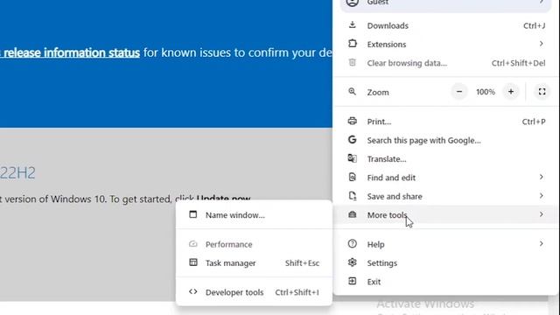Image resolution: width=560 pixels, height=315 pixels.
Task: Click the 22H2 heading text
Action: [17, 173]
